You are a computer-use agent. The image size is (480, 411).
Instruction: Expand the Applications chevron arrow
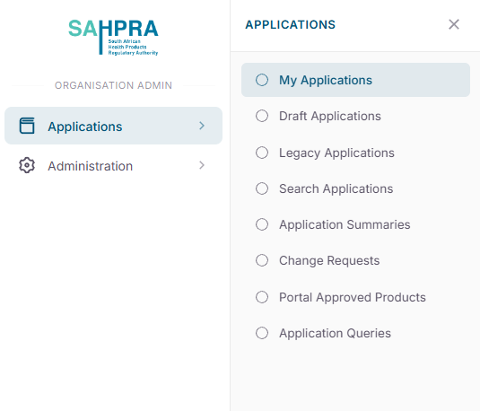click(202, 126)
